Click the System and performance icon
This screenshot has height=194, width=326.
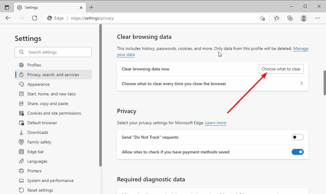point(21,180)
